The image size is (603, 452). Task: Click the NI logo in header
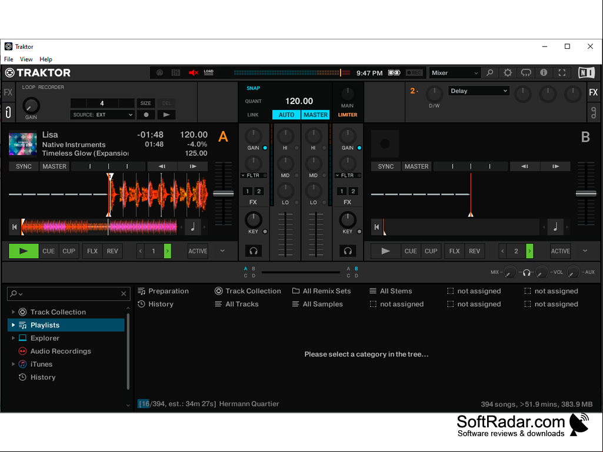click(587, 73)
